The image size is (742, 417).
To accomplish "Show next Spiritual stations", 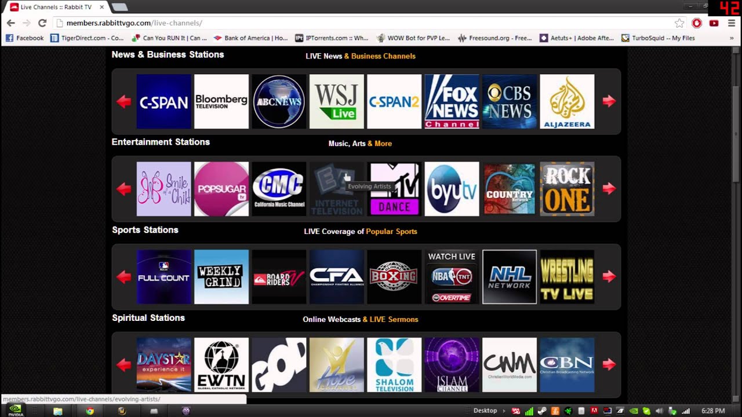I will tap(609, 365).
